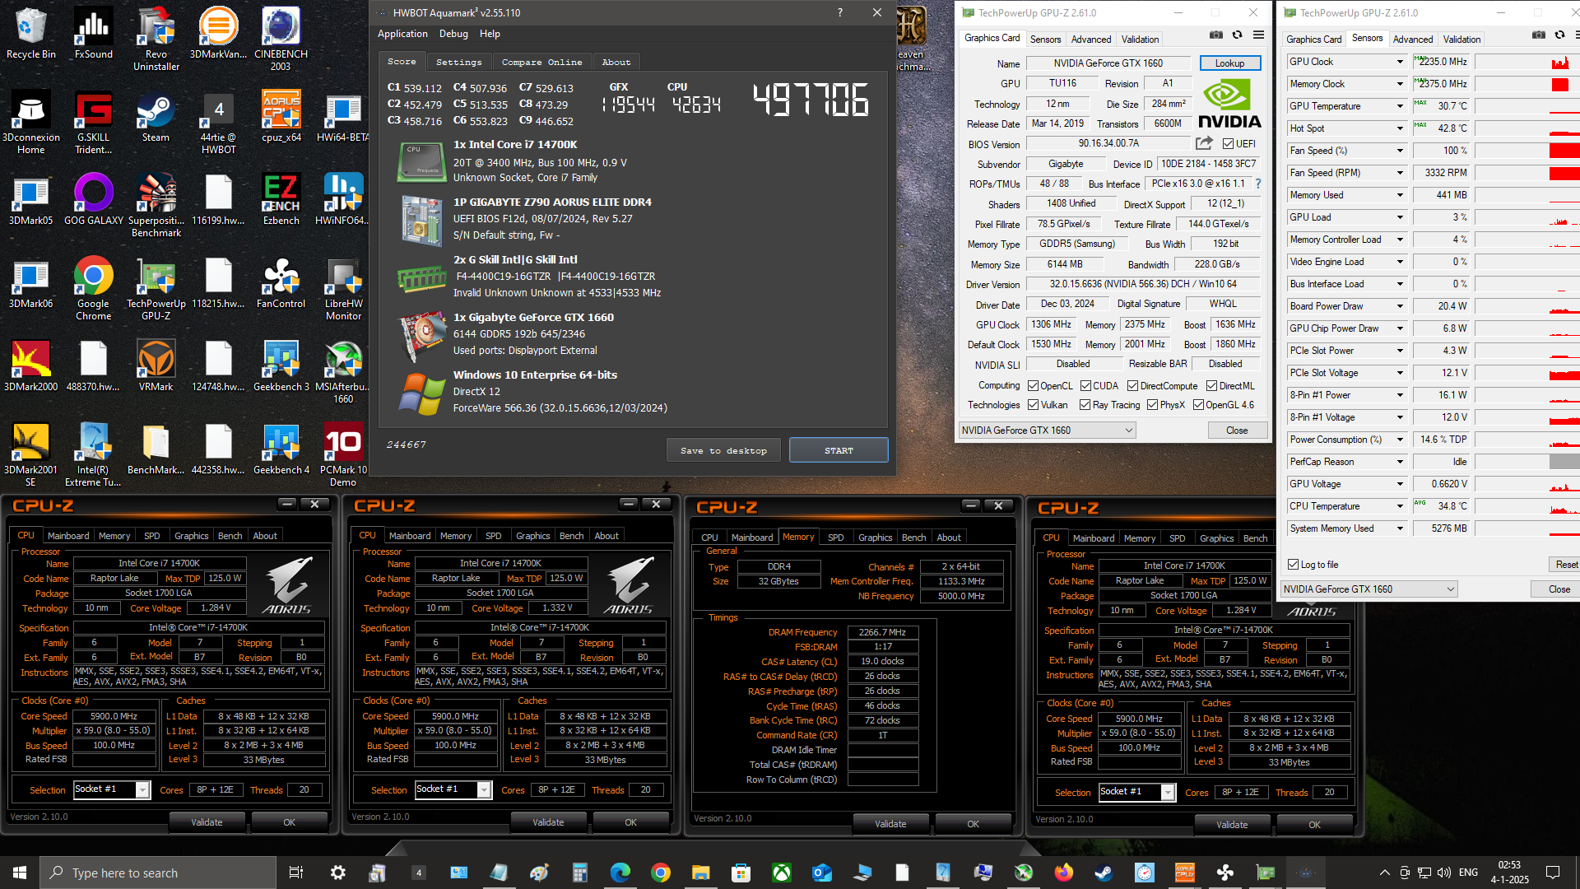
Task: Open the Debug menu in HWBOT Aquamark
Action: click(453, 34)
